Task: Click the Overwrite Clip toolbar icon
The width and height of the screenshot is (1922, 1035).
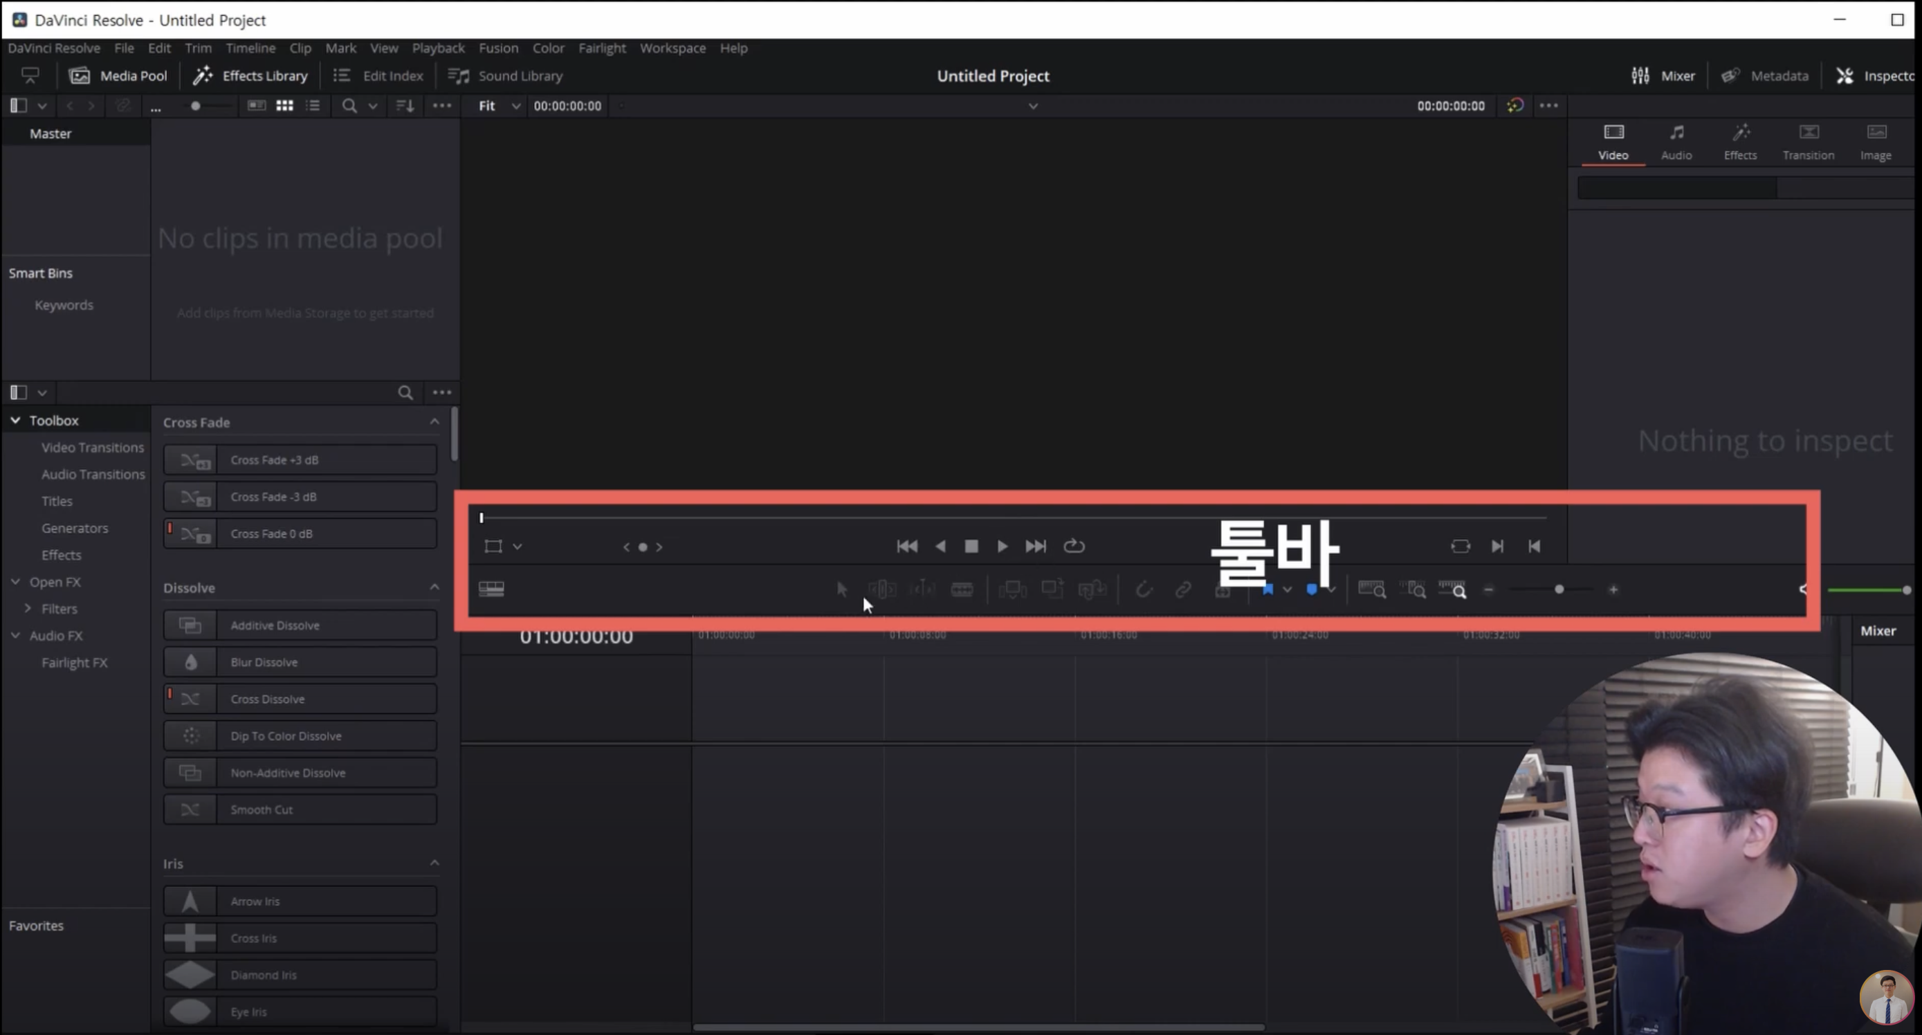Action: pyautogui.click(x=1052, y=589)
